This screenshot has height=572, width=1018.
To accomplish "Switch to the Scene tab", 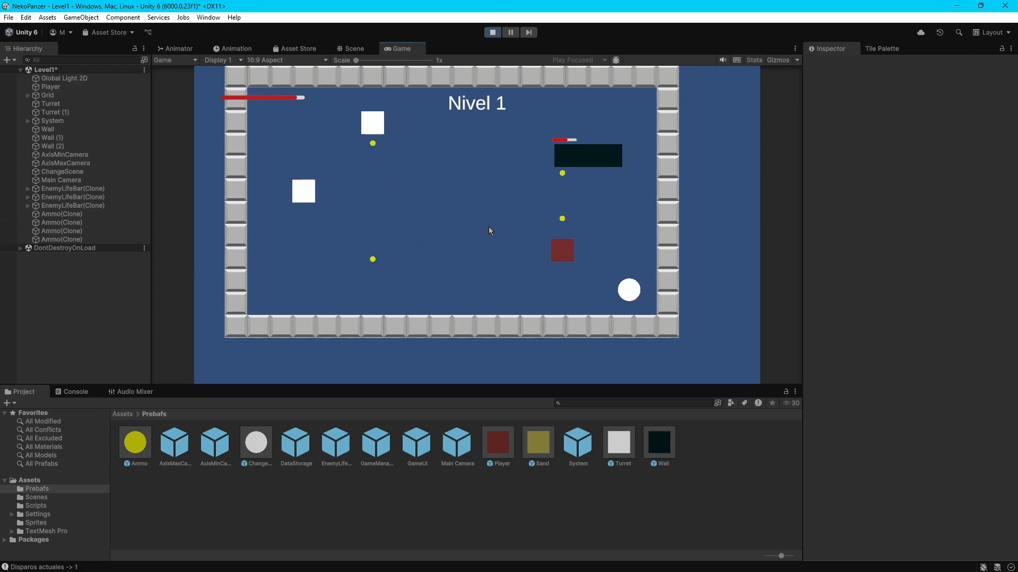I will click(351, 48).
